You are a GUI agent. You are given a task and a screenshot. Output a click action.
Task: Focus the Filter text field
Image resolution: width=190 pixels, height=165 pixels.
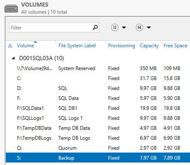[x=54, y=27]
